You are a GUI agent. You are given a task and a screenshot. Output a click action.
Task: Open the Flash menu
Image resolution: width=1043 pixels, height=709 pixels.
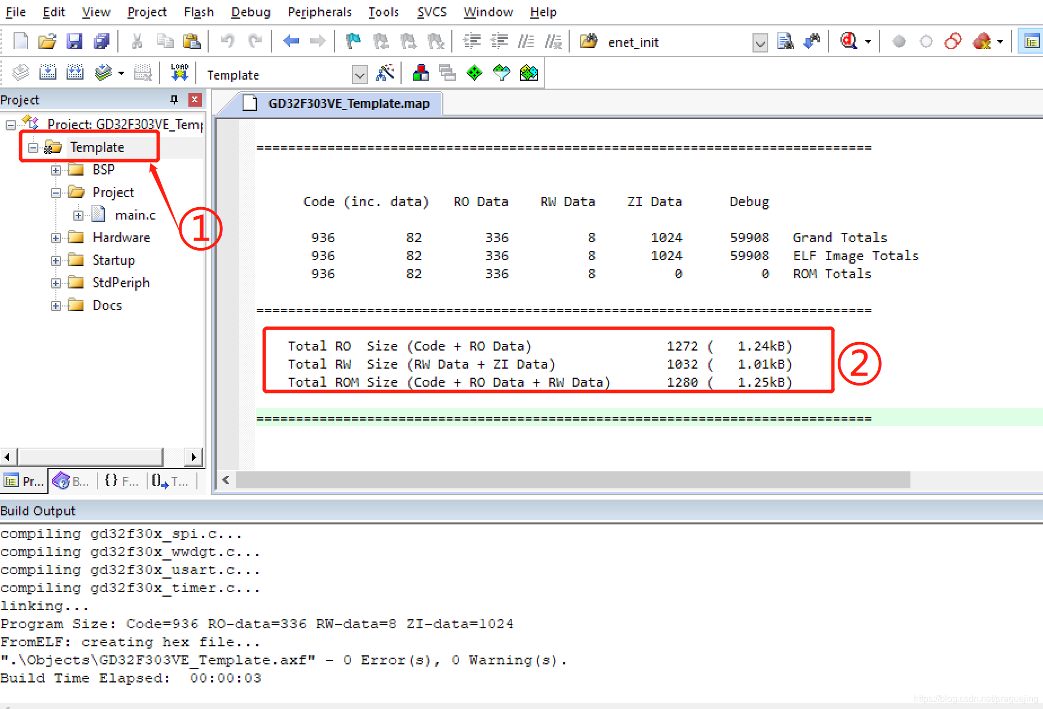tap(199, 12)
